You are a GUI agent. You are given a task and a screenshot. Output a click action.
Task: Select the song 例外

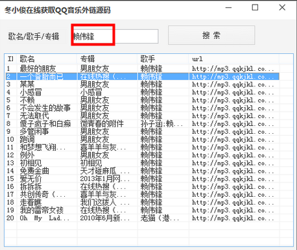coord(27,155)
